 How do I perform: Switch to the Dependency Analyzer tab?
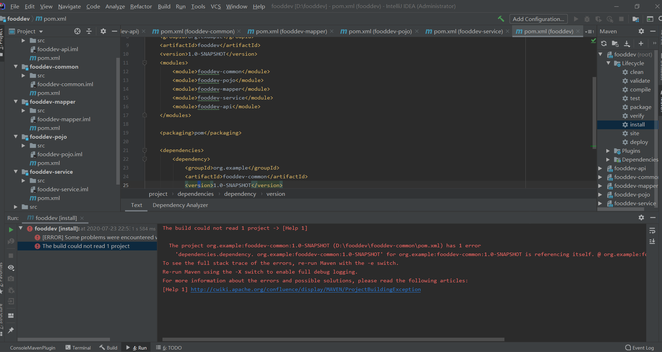click(x=180, y=205)
